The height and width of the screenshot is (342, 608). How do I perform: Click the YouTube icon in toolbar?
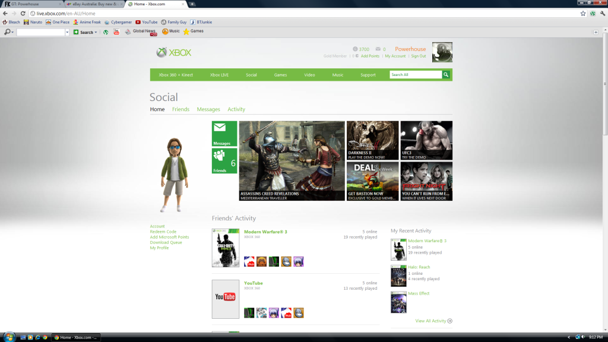[x=116, y=32]
